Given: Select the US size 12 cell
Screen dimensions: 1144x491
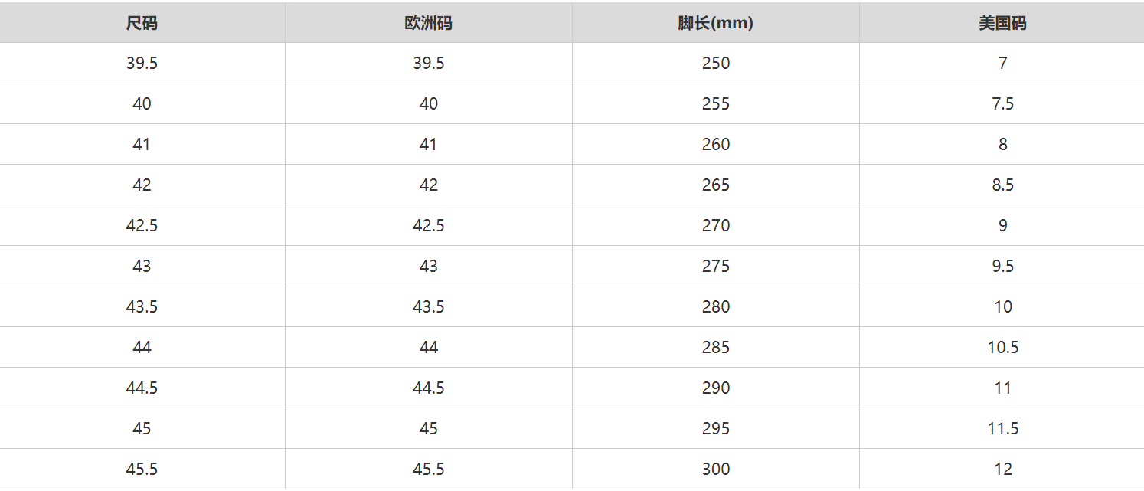Looking at the screenshot, I should click(x=1002, y=469).
